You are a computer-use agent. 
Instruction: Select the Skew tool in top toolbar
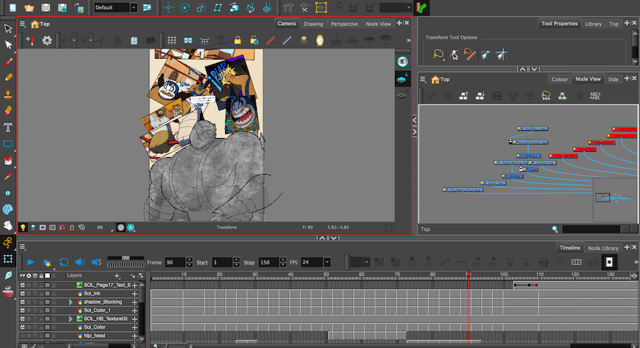click(218, 7)
